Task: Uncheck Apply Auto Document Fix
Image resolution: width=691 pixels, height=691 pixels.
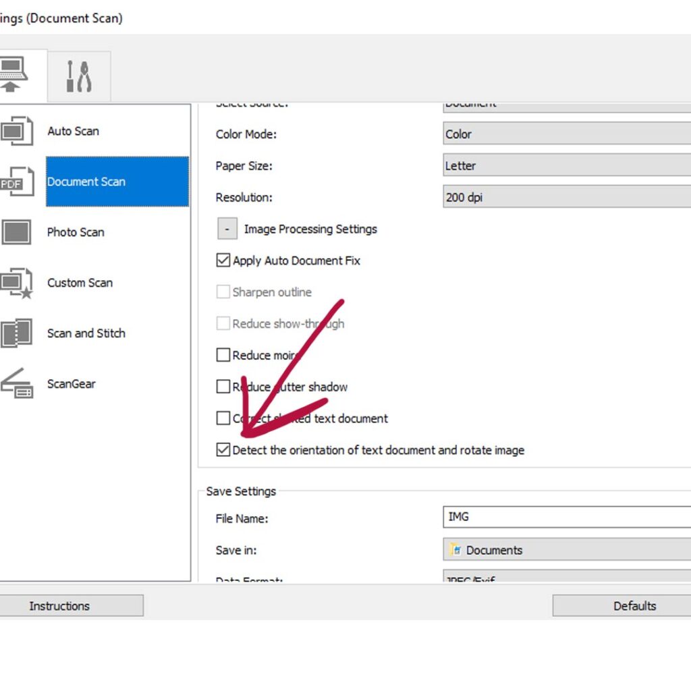Action: (x=223, y=260)
